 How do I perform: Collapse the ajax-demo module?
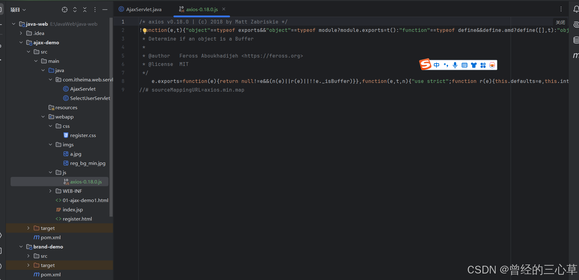point(21,42)
